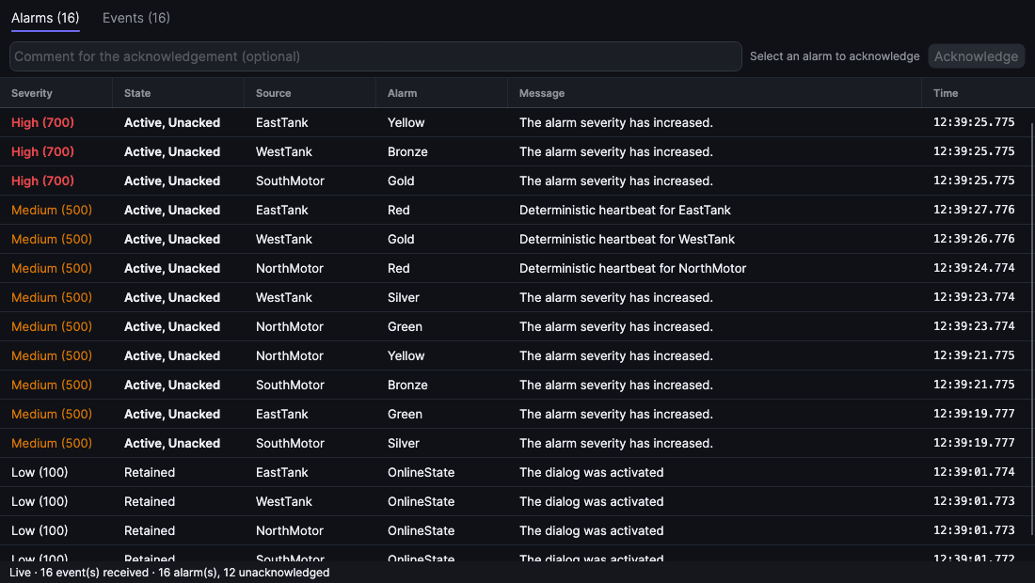The width and height of the screenshot is (1035, 583).
Task: Click the time cell 12:39:01.774
Action: click(x=974, y=472)
